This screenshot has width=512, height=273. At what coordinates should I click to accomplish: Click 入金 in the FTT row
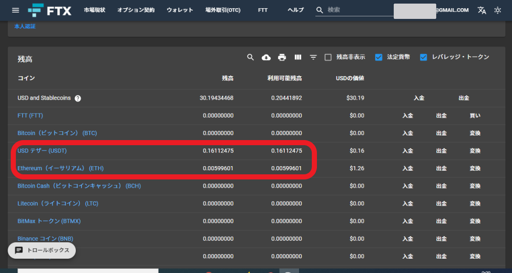point(408,116)
